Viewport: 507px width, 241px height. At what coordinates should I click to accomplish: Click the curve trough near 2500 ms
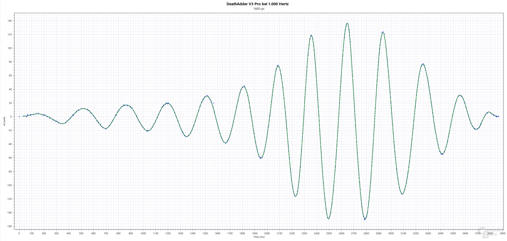329,218
